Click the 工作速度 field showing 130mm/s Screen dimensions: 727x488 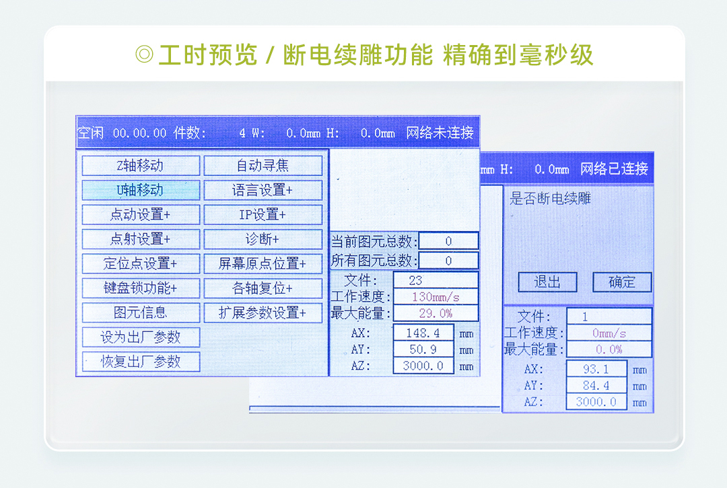pyautogui.click(x=436, y=297)
